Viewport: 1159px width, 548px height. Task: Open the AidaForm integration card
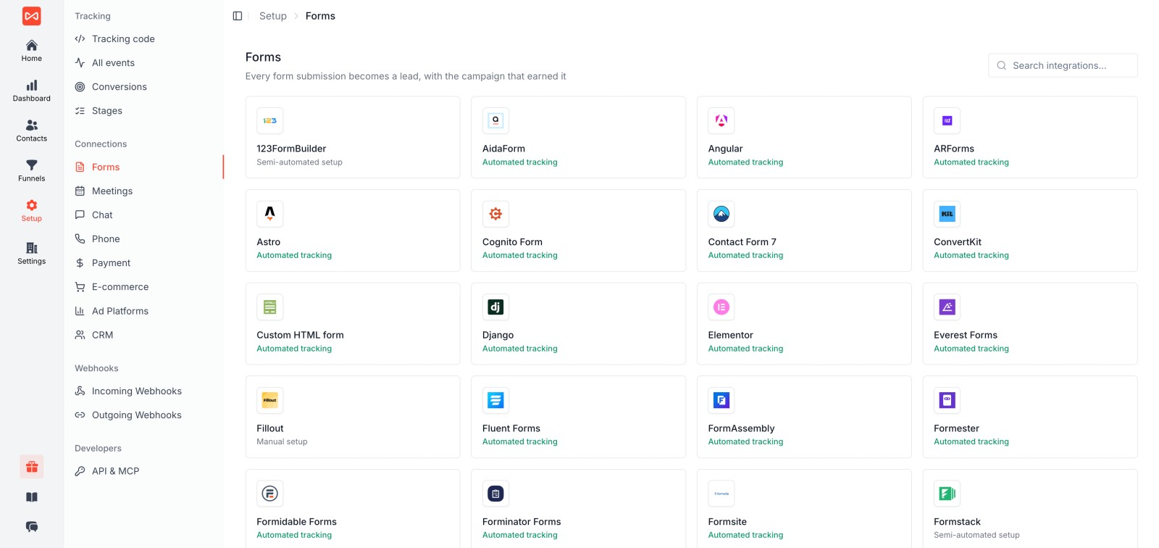coord(578,137)
